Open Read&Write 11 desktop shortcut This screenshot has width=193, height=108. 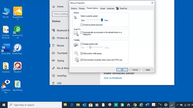coord(17,13)
